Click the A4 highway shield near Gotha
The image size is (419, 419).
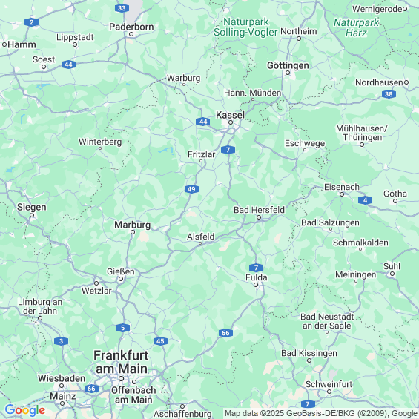pos(365,200)
